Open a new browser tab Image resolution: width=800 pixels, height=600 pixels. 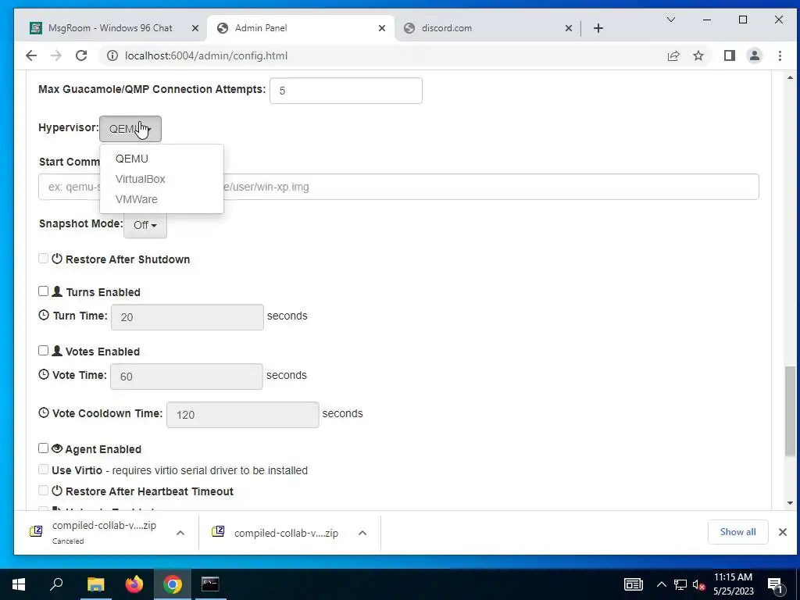[598, 28]
